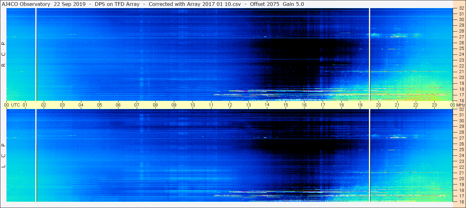
Task: Click hour 07 on the UTC axis
Action: pyautogui.click(x=137, y=105)
